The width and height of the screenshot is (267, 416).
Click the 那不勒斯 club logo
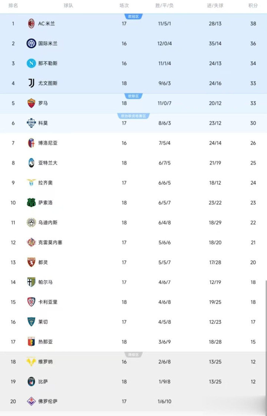point(31,63)
